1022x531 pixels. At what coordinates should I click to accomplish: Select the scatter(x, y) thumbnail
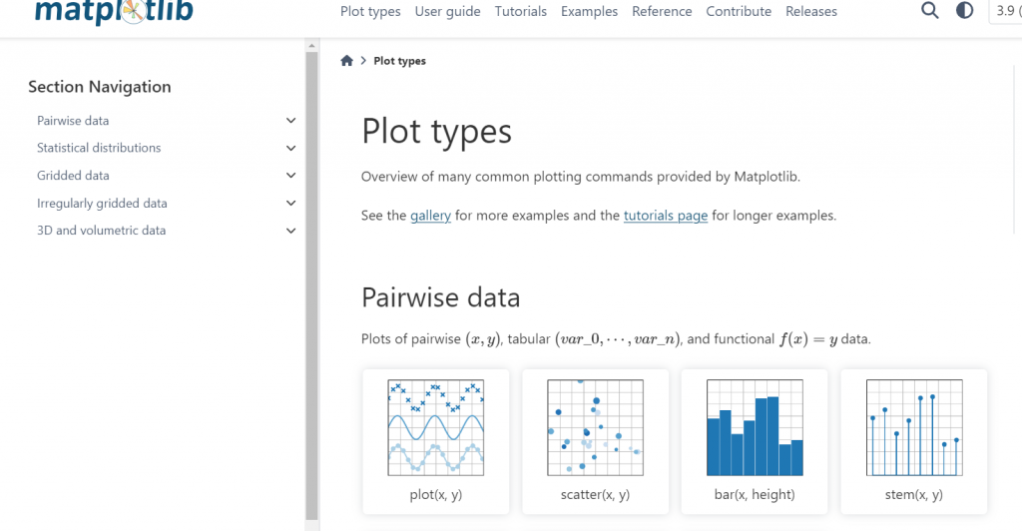point(595,439)
